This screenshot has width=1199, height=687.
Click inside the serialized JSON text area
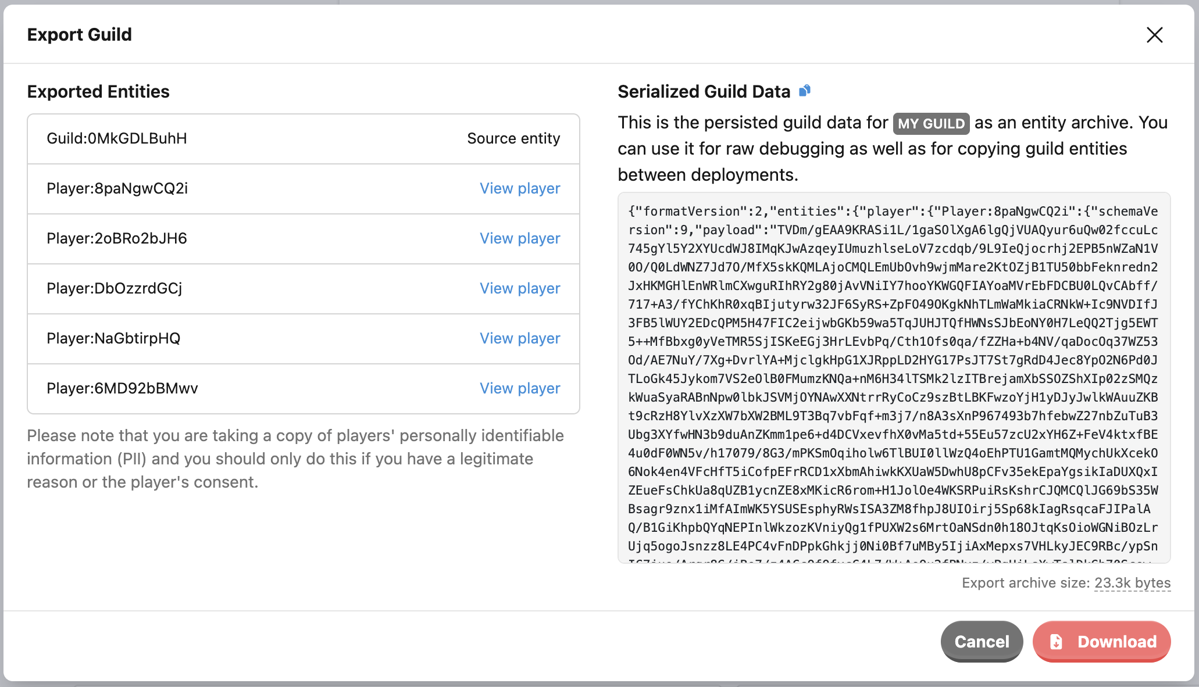click(x=893, y=378)
